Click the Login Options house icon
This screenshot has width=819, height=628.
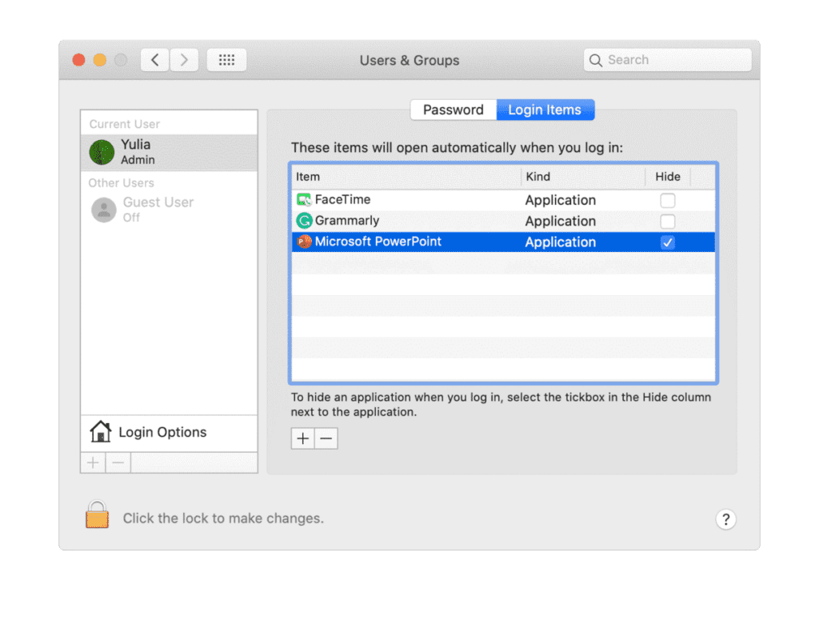coord(100,431)
